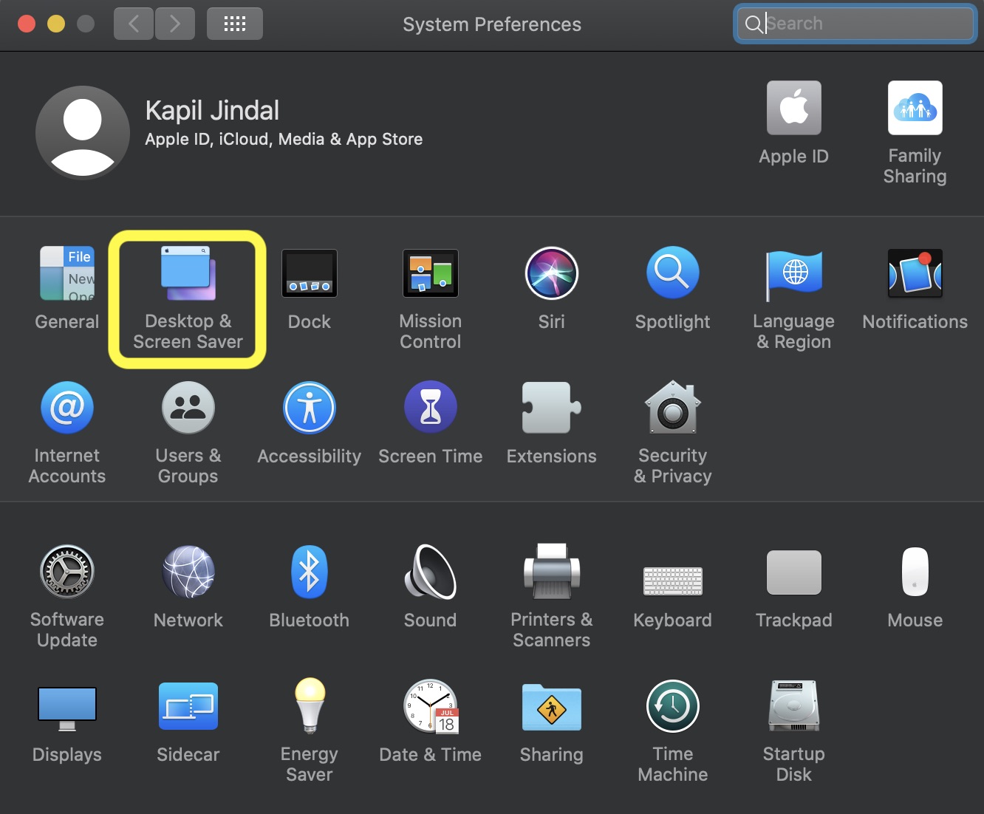Click inside the Search field
The image size is (984, 814).
point(853,23)
